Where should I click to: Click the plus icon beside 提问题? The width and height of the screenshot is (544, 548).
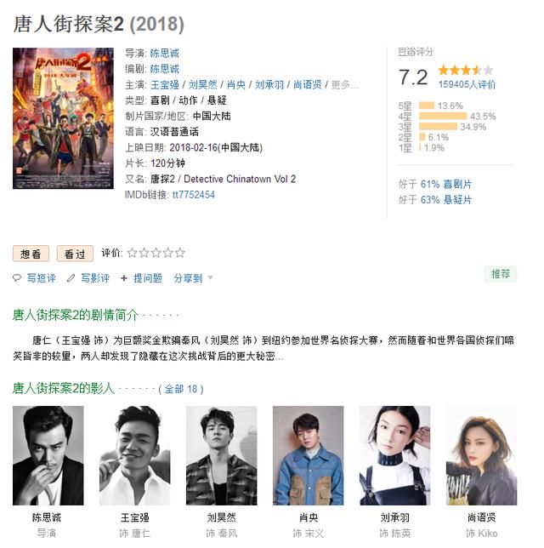pos(123,278)
